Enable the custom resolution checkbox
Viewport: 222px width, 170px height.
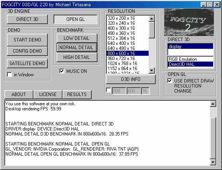point(108,91)
